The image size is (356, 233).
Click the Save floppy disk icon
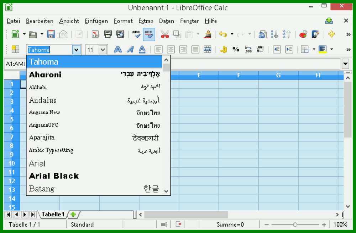[x=51, y=34]
